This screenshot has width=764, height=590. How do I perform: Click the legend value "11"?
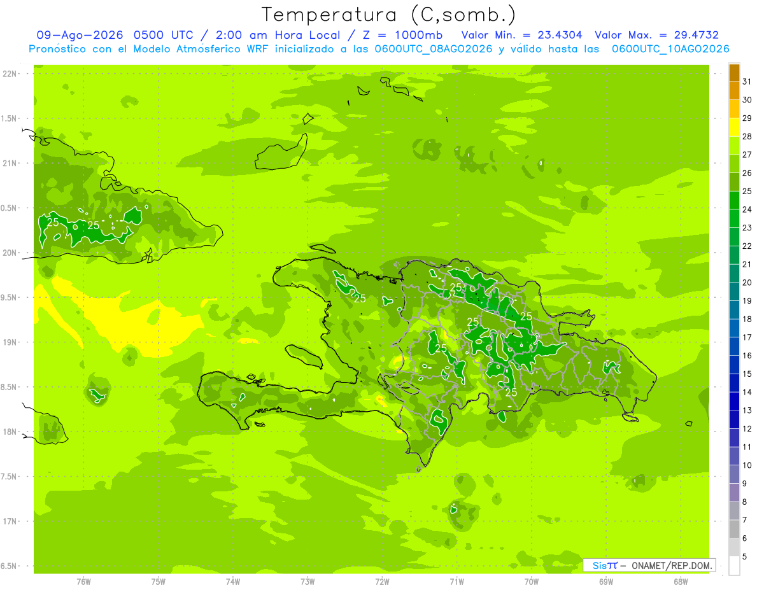(748, 447)
